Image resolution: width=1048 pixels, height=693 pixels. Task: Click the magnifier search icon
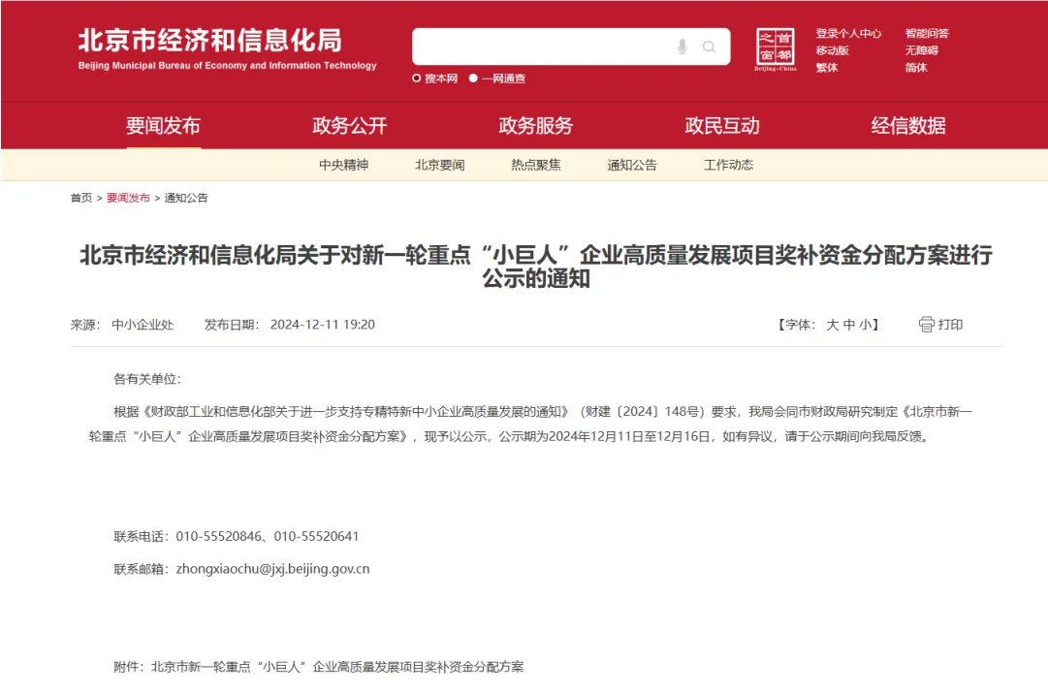point(710,47)
